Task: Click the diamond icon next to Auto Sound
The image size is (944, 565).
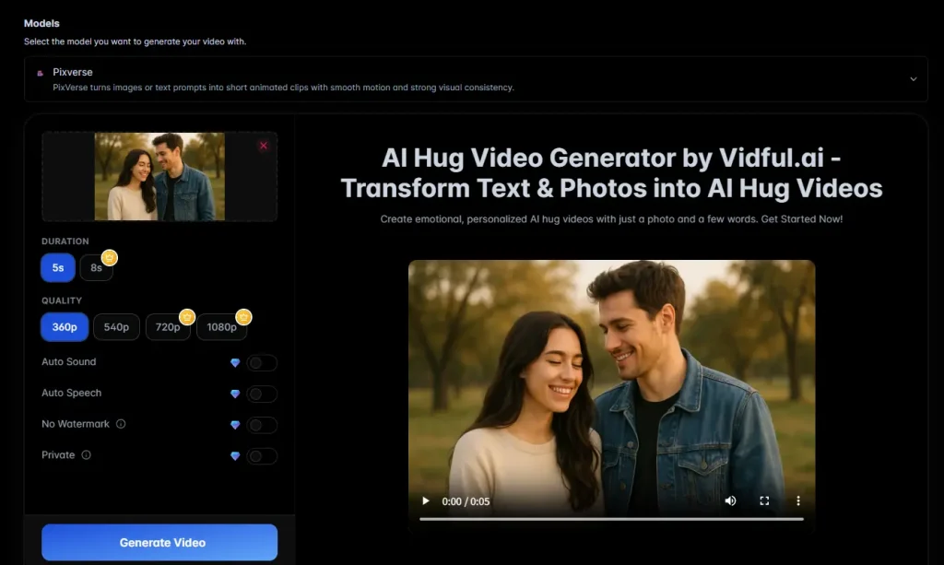Action: pyautogui.click(x=235, y=362)
